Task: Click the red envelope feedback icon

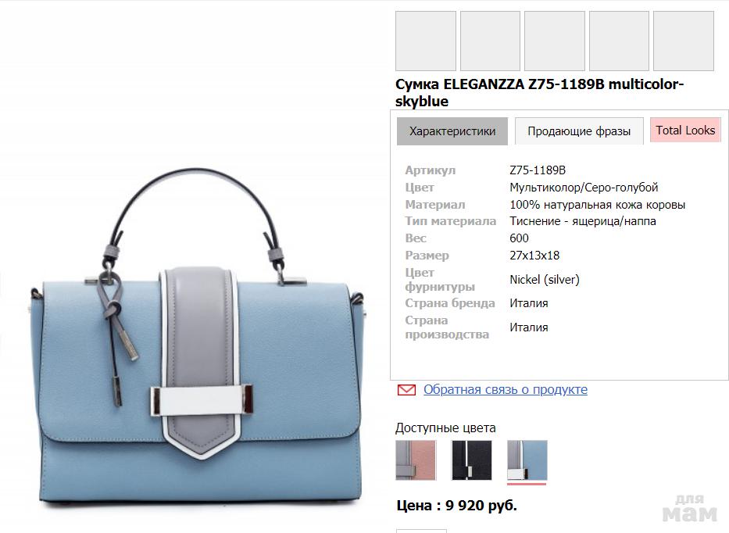Action: click(x=406, y=390)
